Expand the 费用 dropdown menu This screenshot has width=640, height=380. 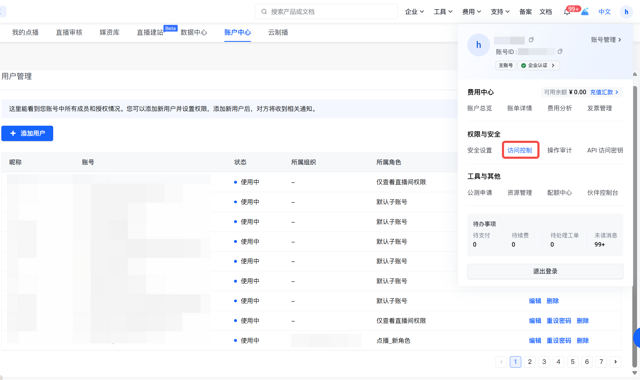pos(472,12)
